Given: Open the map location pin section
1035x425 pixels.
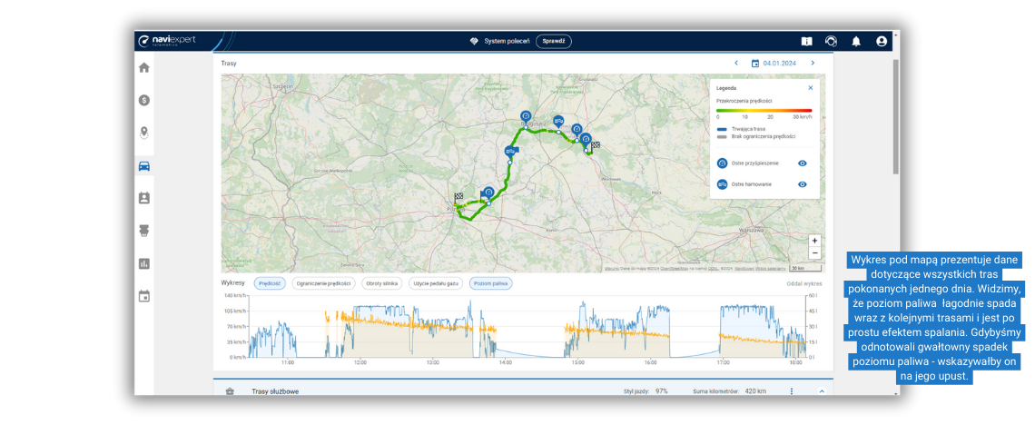Looking at the screenshot, I should point(143,133).
